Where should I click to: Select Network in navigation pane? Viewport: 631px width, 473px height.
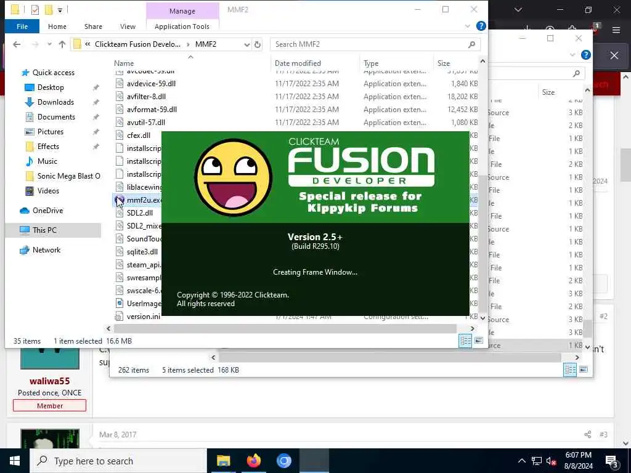click(46, 250)
